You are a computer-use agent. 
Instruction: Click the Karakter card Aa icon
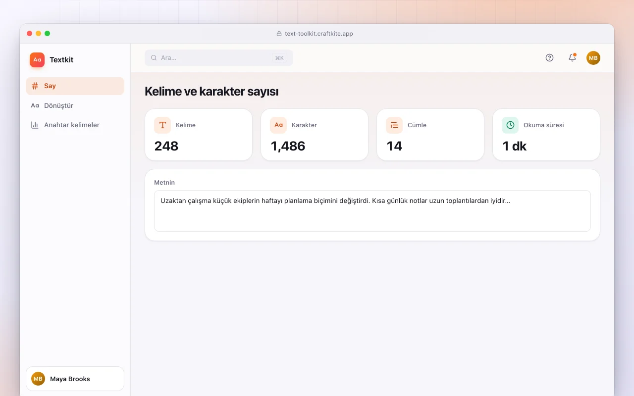click(278, 125)
